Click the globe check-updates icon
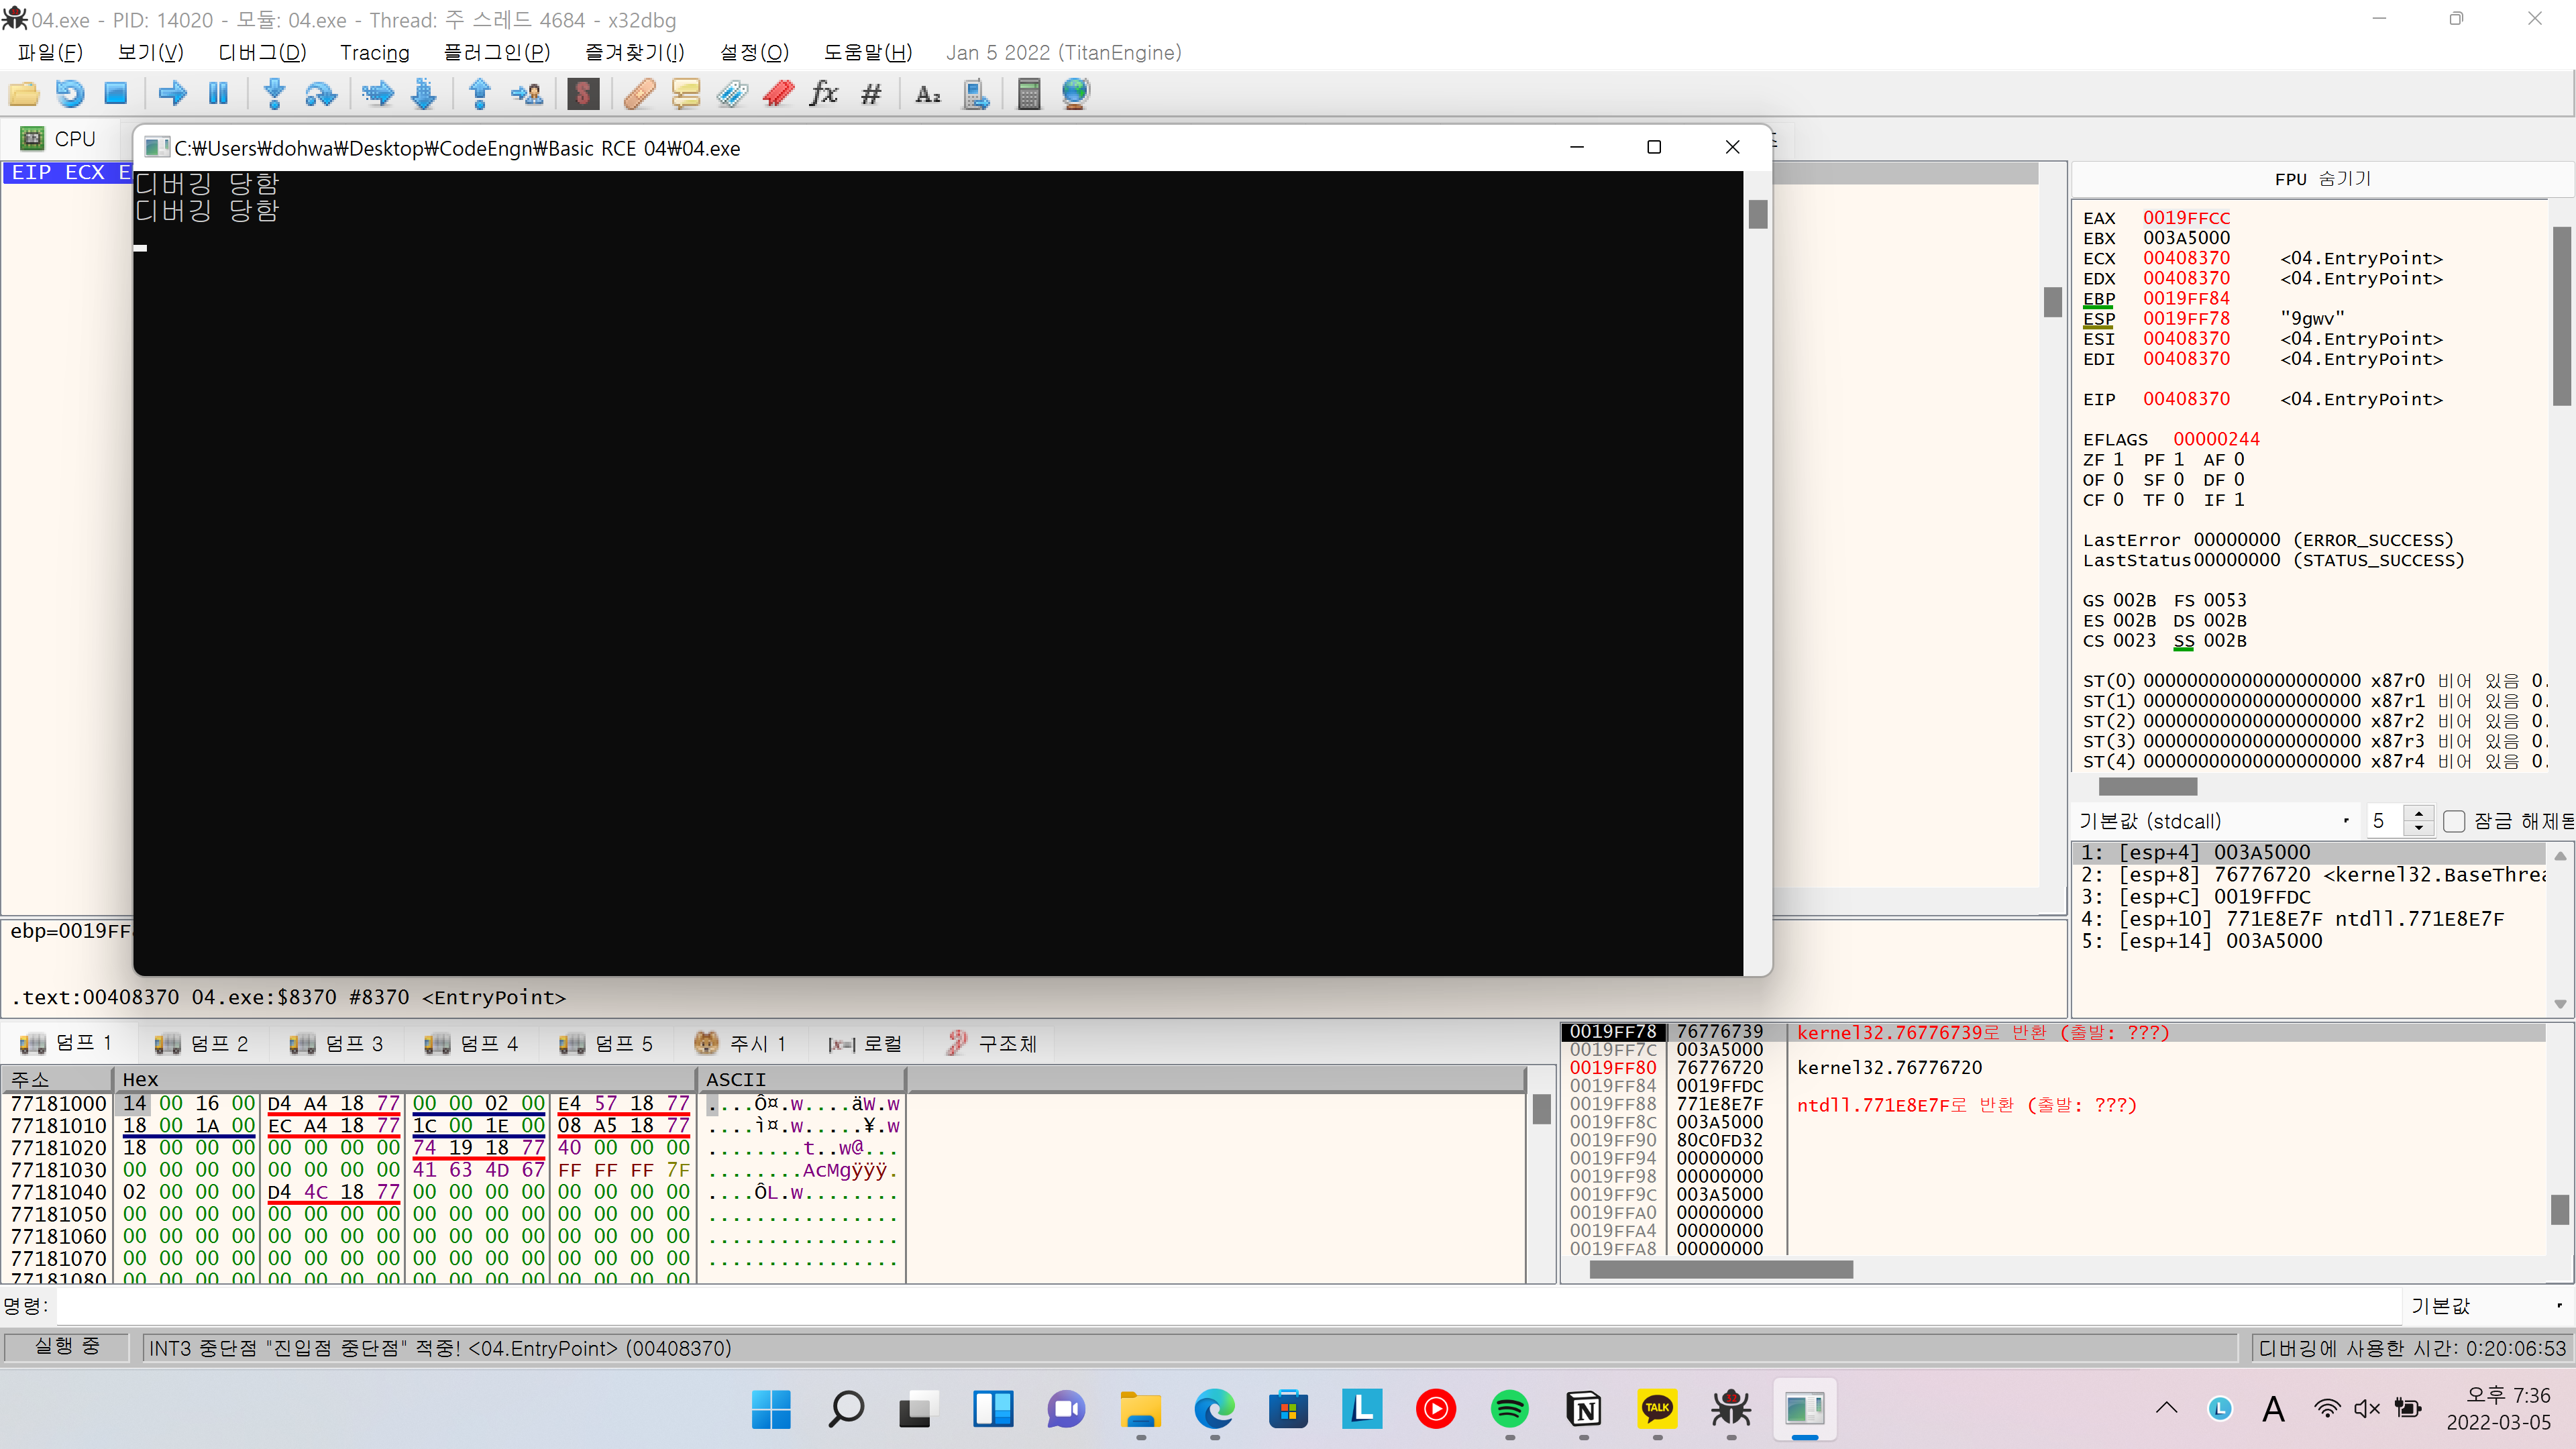 coord(1076,94)
